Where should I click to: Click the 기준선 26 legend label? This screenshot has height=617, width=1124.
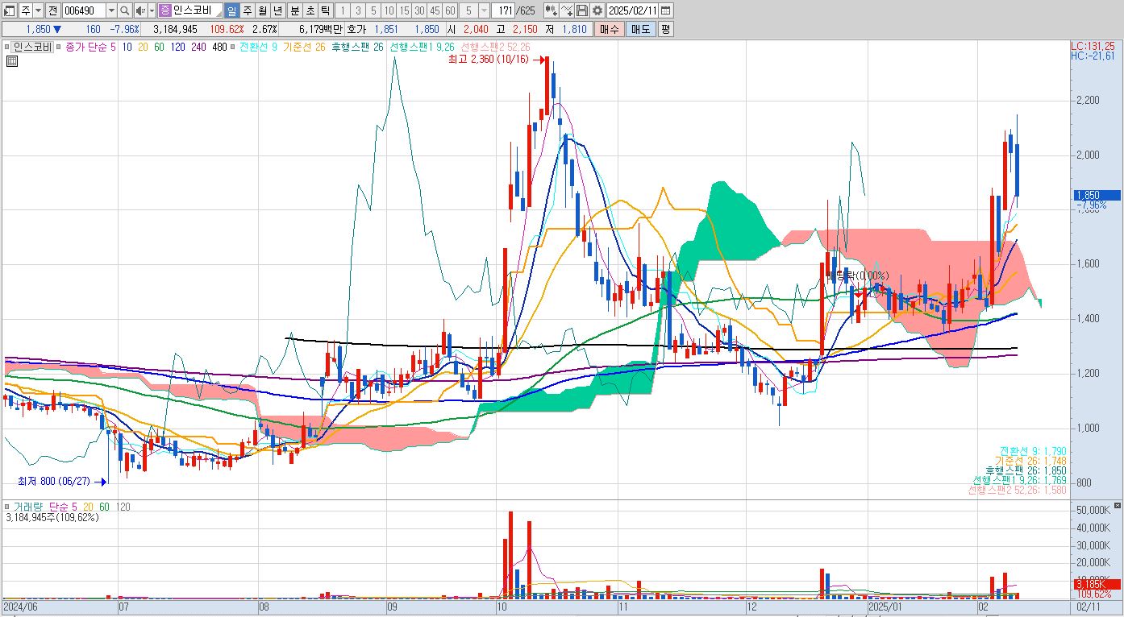click(304, 47)
